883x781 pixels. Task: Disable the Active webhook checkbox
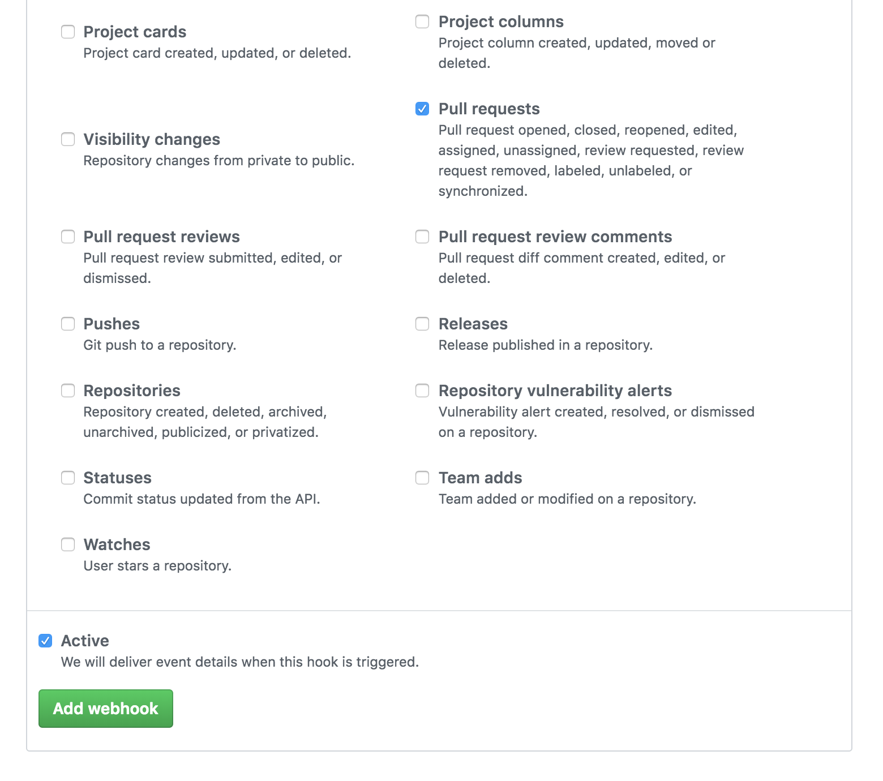[x=45, y=641]
